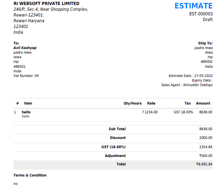The image size is (220, 191).
Task: Click the Discount value 2000.00
Action: coord(206,138)
